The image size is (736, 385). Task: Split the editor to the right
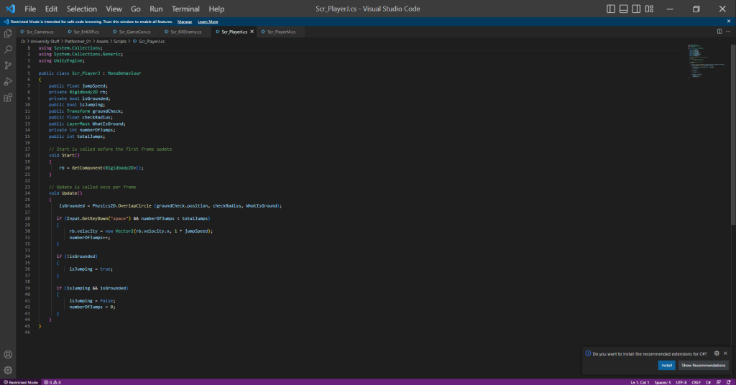[719, 32]
